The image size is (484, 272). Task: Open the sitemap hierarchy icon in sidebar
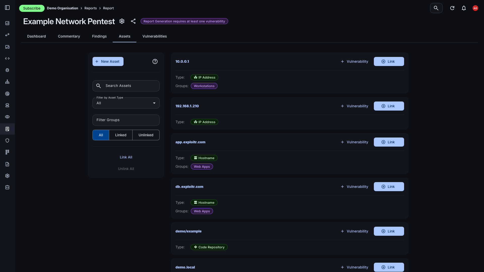coord(7,82)
